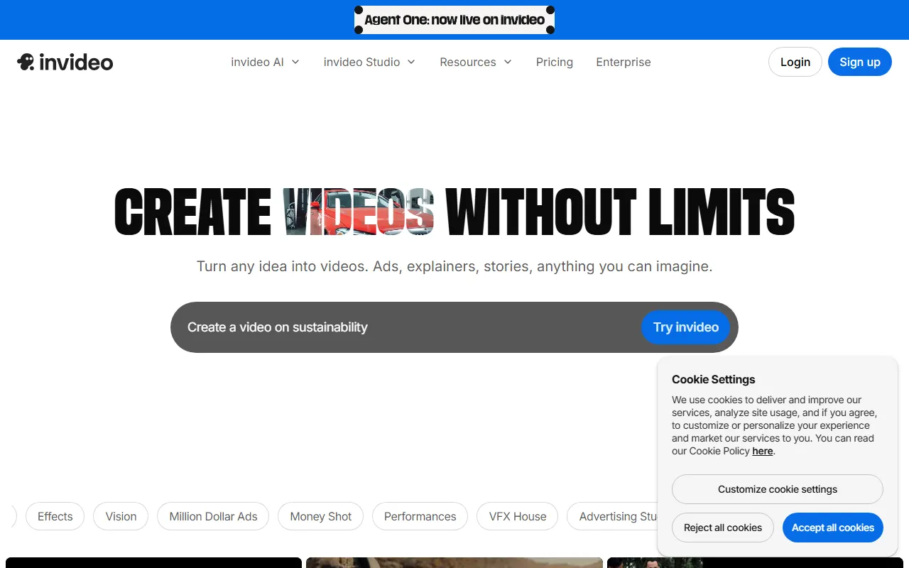Select the Effects category chip
Viewport: 909px width, 568px height.
click(55, 516)
